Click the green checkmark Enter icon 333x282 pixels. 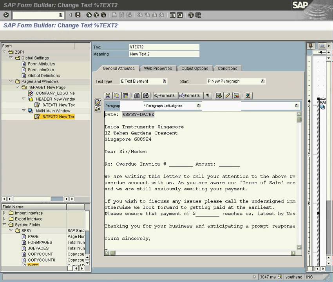pos(6,15)
